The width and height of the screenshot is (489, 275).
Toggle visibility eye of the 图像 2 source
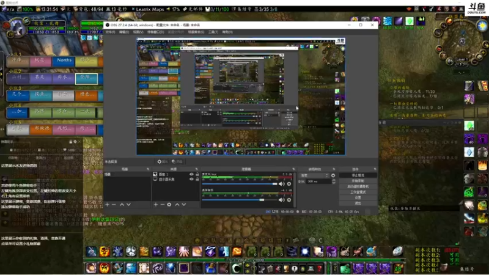click(x=191, y=175)
